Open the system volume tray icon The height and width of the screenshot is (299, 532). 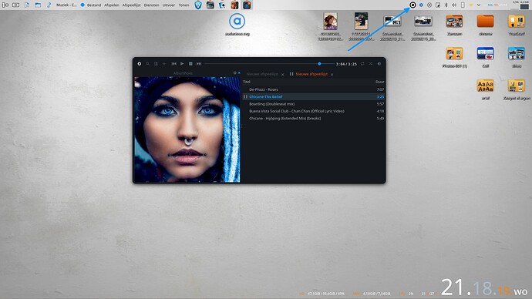point(454,5)
